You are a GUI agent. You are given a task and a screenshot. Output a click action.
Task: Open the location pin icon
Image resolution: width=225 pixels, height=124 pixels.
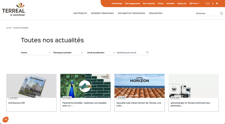[217, 4]
